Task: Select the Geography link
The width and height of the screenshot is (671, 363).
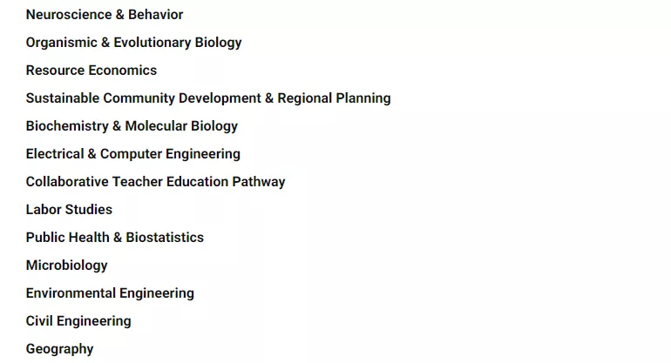Action: 59,349
